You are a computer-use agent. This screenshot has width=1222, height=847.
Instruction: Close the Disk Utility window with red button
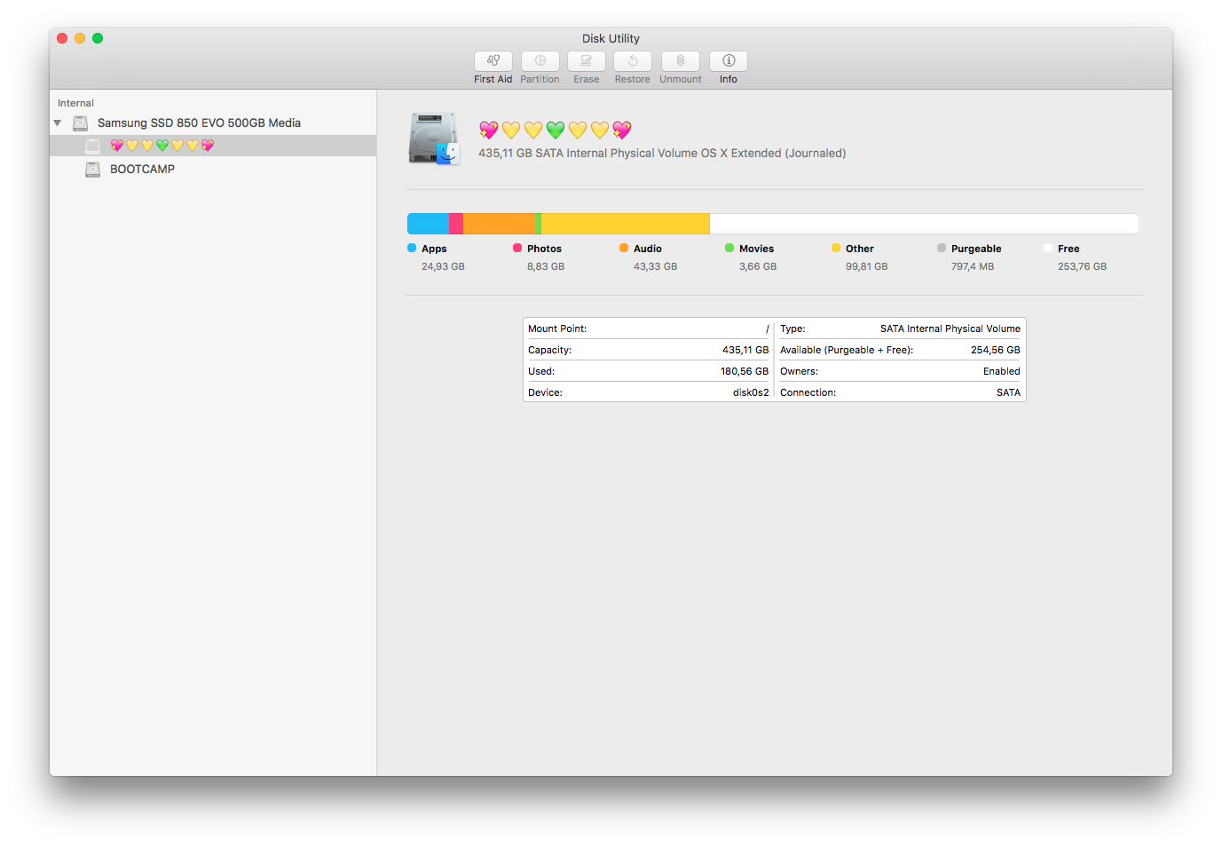click(62, 38)
